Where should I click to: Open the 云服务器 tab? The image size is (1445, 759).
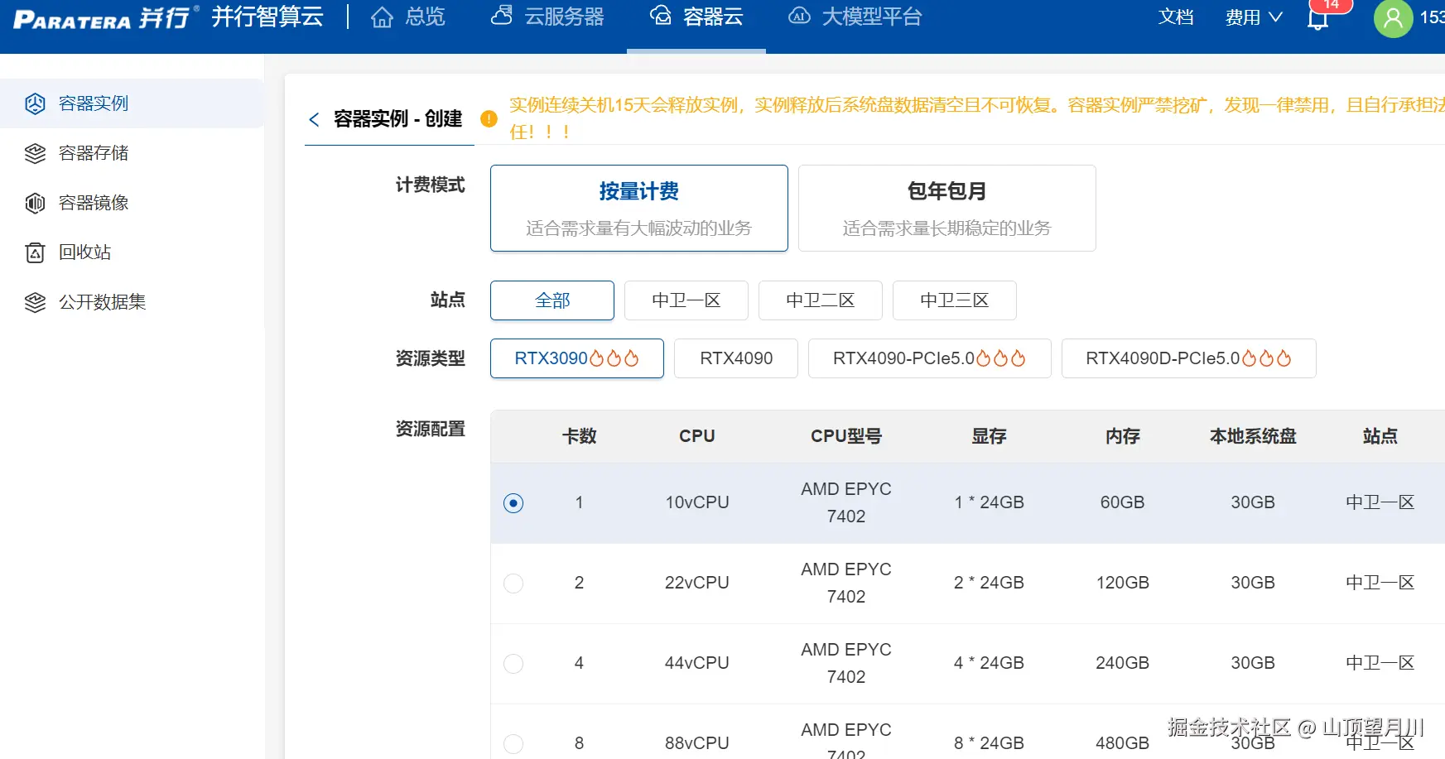pos(565,17)
